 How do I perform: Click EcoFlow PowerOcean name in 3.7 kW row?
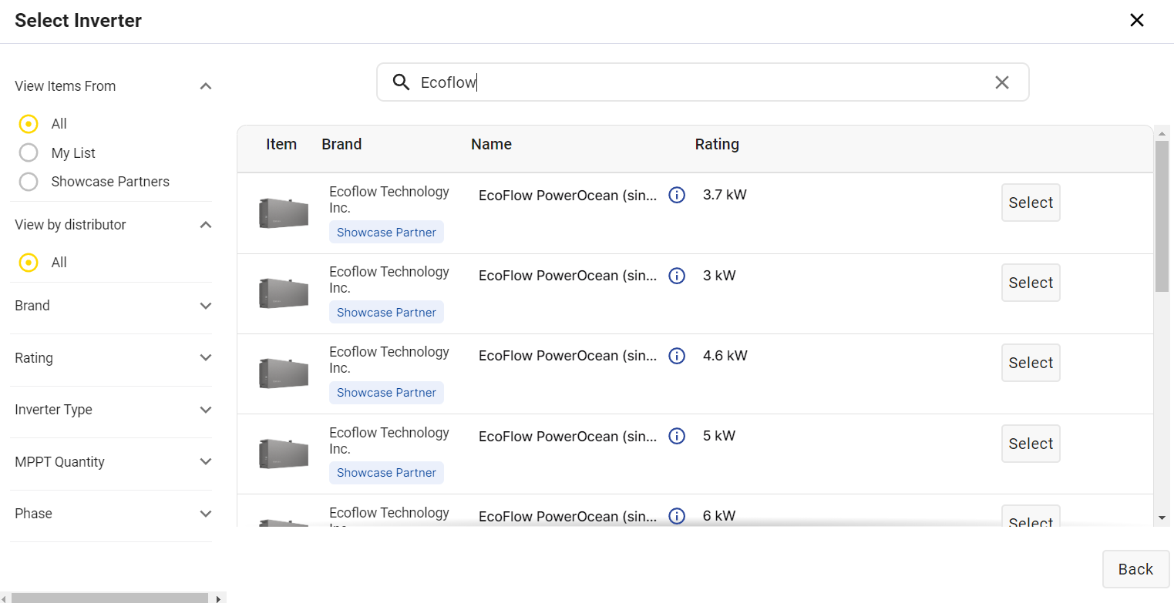pyautogui.click(x=568, y=196)
